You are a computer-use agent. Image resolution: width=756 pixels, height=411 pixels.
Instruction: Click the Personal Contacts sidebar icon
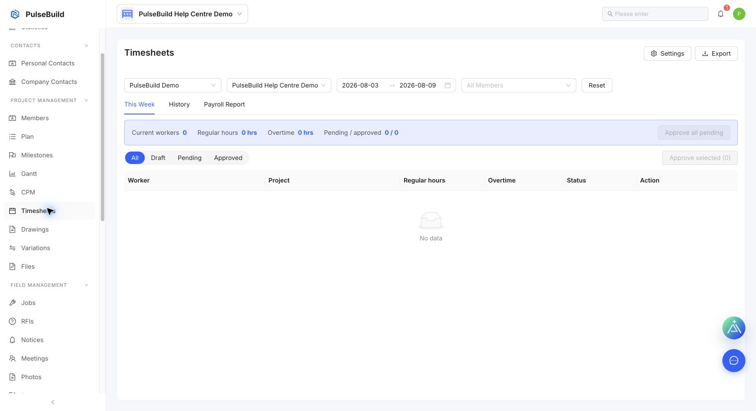tap(12, 63)
